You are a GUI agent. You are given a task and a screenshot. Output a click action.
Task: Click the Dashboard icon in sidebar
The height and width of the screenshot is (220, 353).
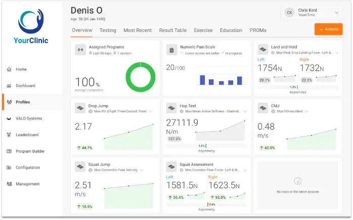[9, 86]
